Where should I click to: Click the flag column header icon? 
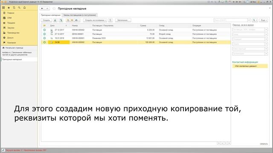[44, 25]
